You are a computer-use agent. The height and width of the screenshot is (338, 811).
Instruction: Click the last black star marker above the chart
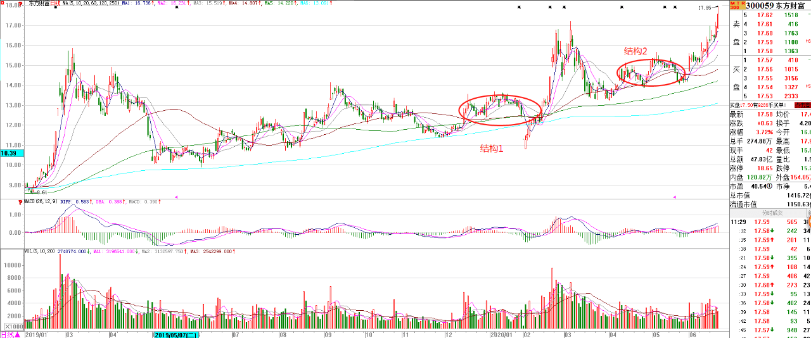click(x=675, y=8)
